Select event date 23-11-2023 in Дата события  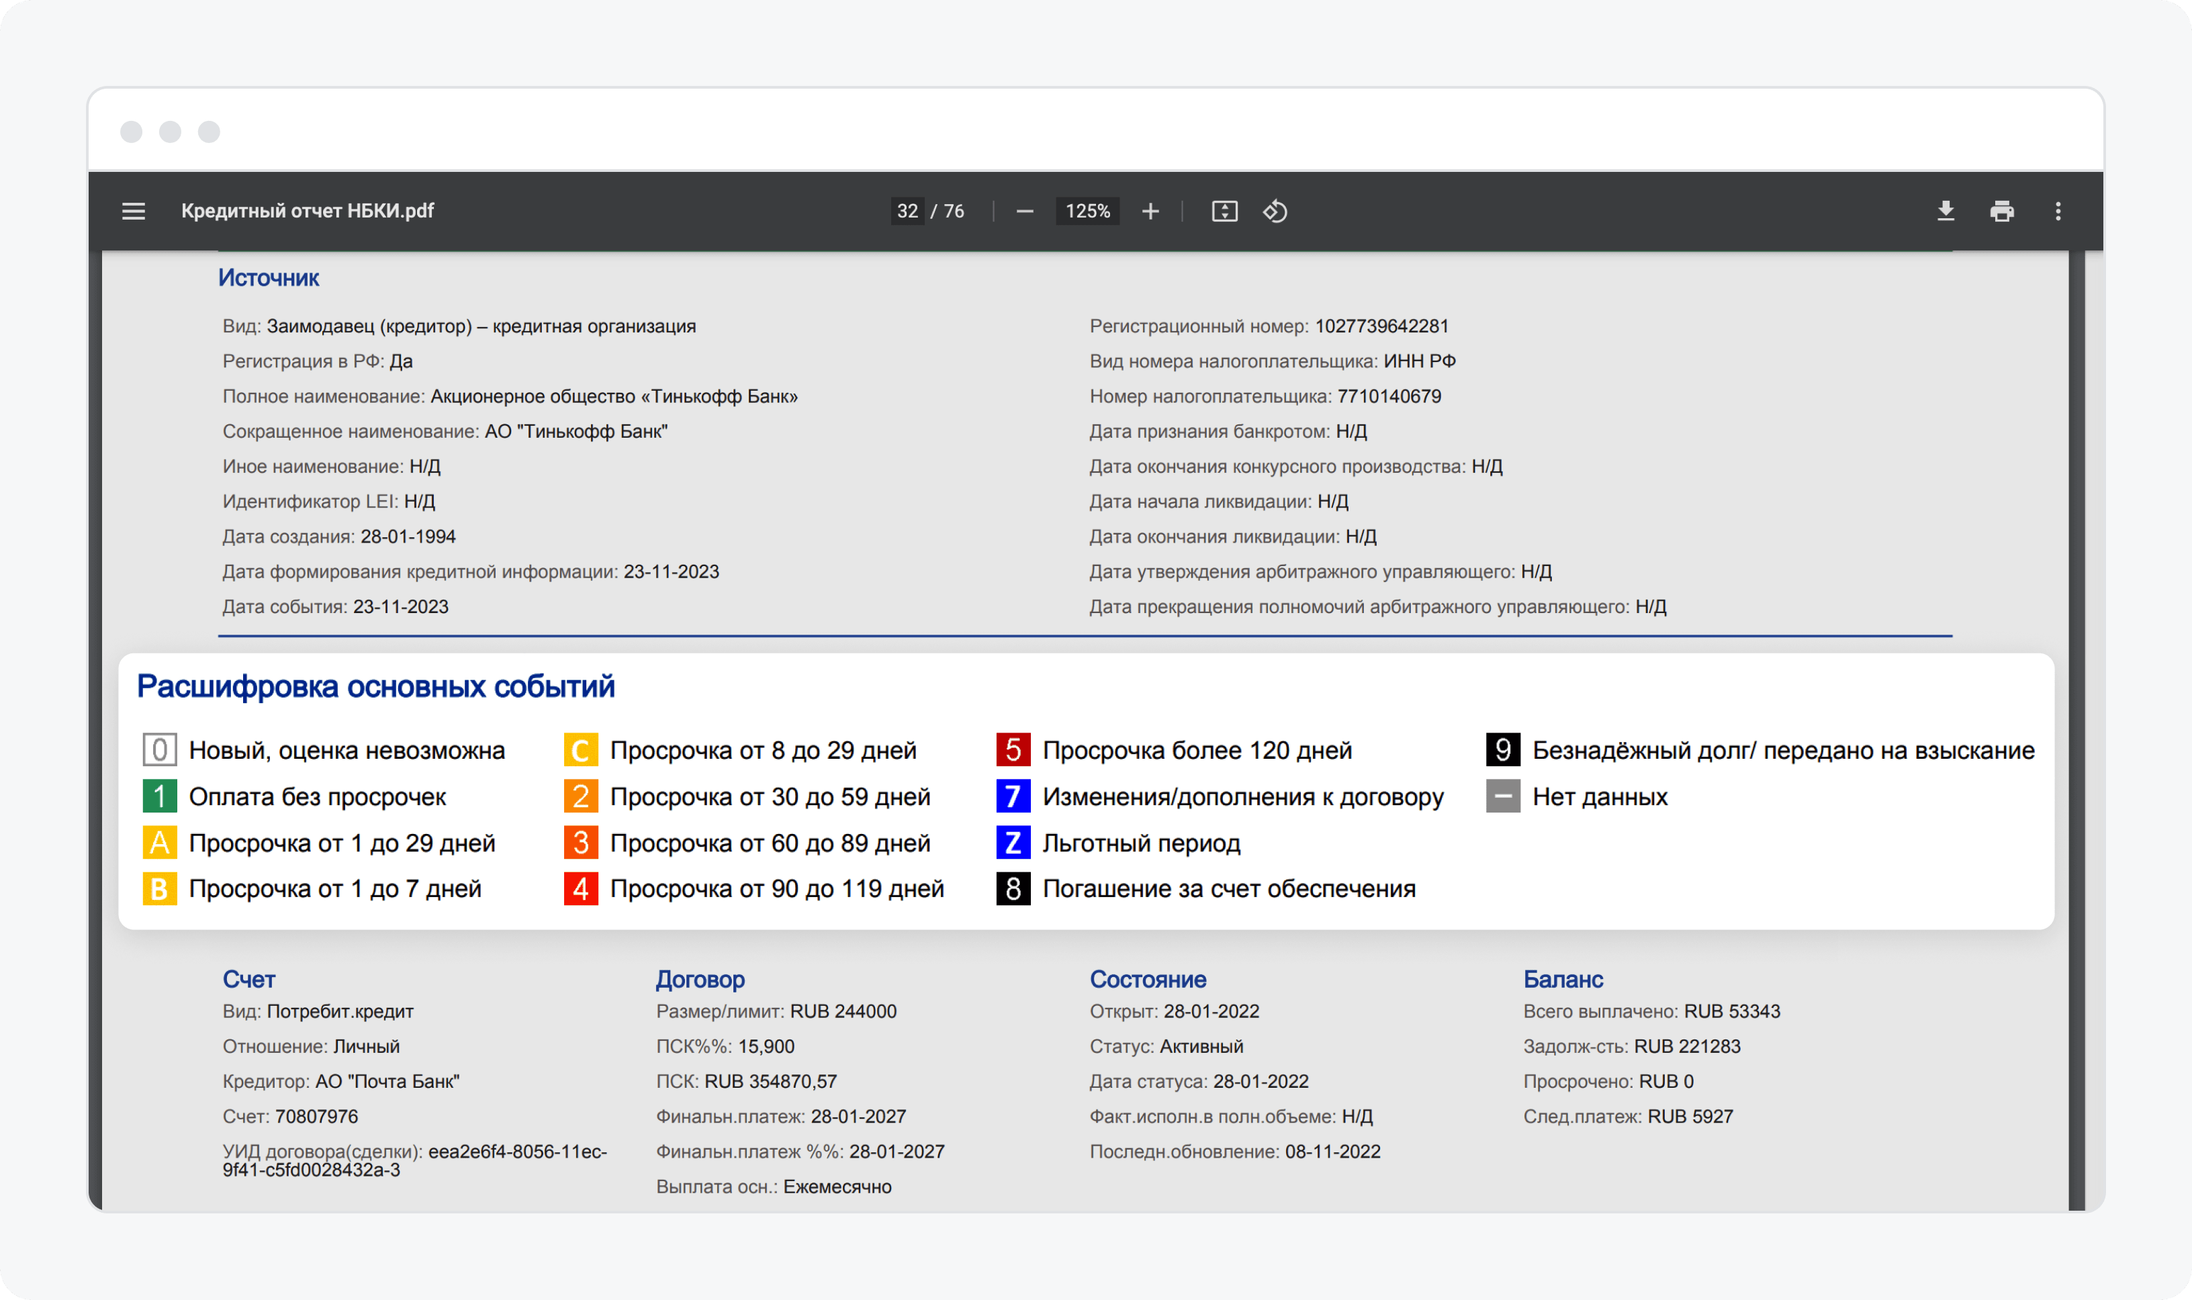[400, 606]
